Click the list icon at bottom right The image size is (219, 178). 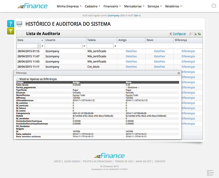click(210, 173)
